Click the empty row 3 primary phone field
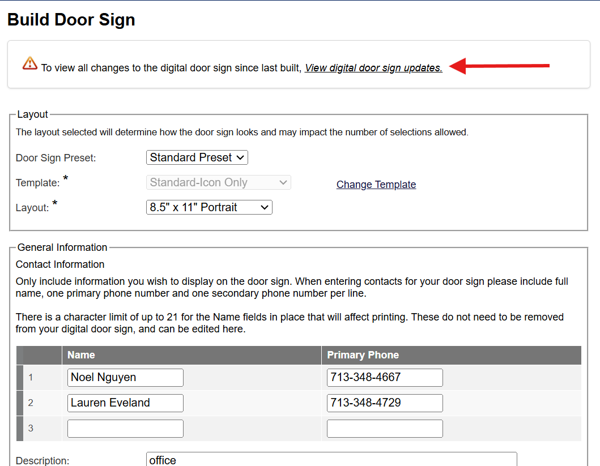The height and width of the screenshot is (466, 600). point(385,429)
